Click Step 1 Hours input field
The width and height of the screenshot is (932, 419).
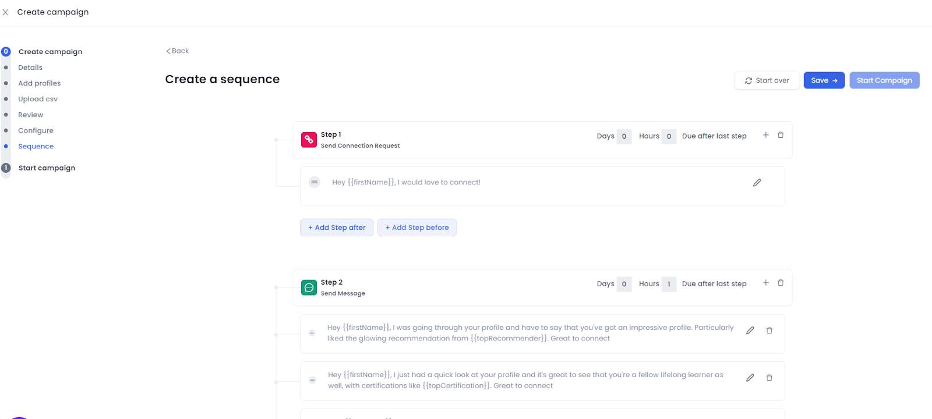click(x=669, y=137)
